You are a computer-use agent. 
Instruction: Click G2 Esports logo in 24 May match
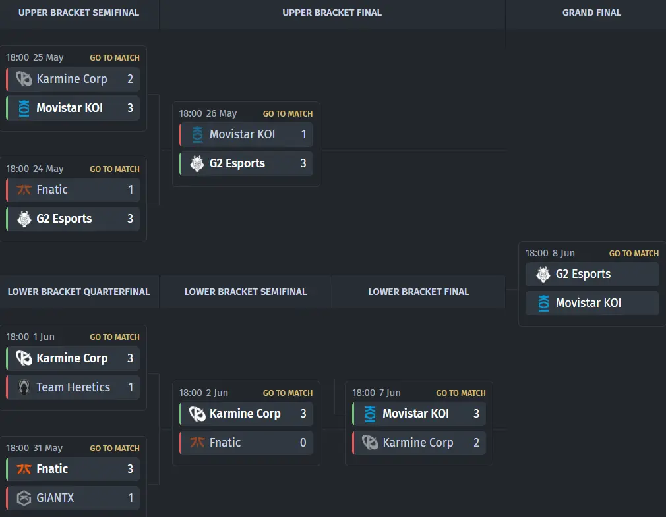tap(24, 219)
